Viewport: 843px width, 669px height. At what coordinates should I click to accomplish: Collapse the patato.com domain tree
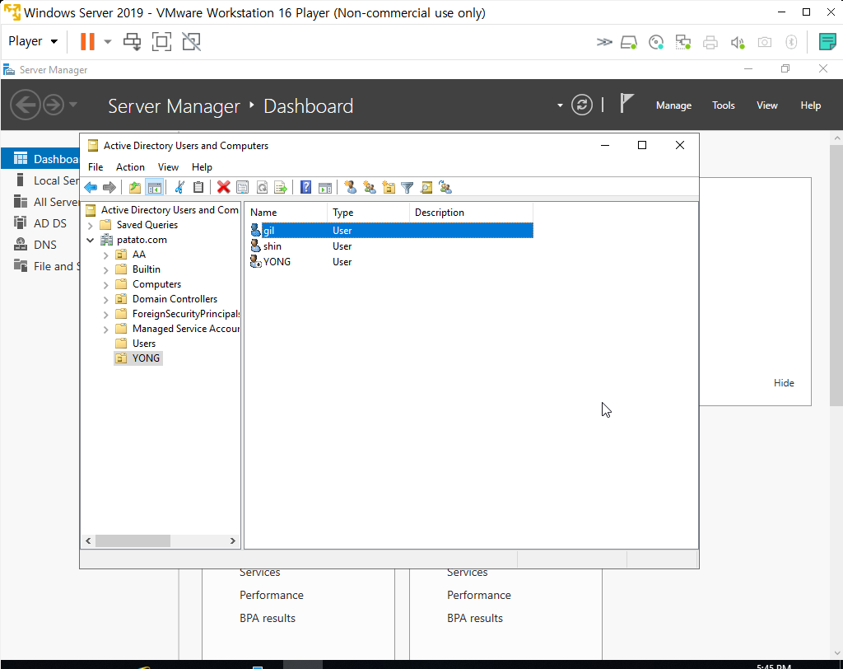click(x=90, y=239)
